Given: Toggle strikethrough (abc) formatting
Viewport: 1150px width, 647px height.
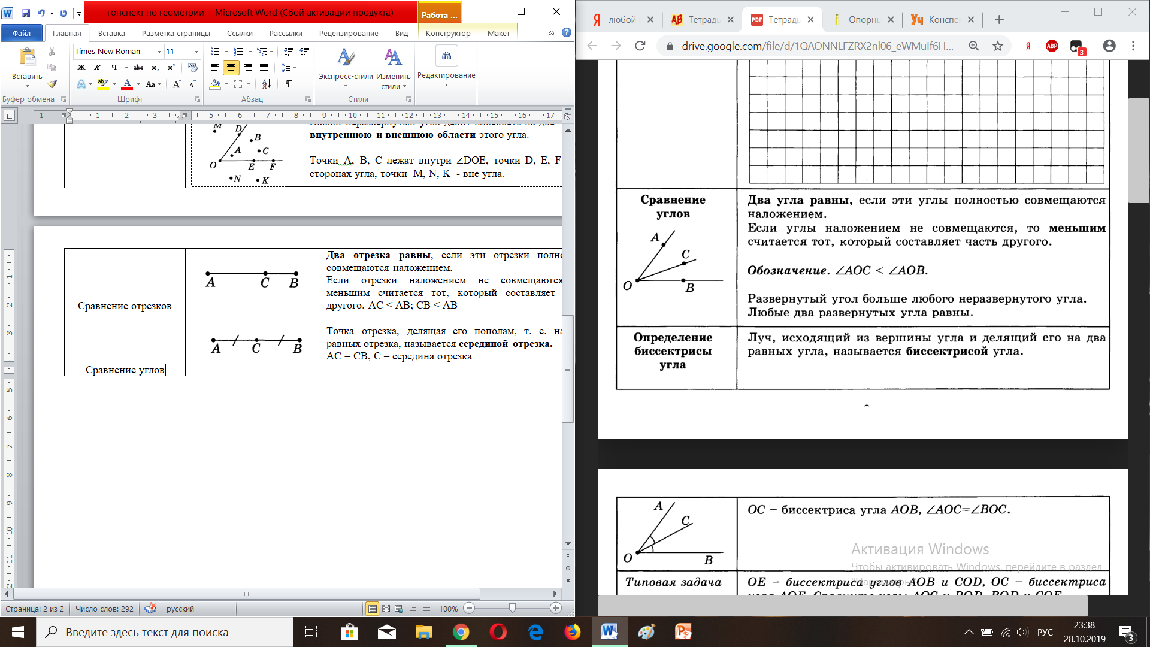Looking at the screenshot, I should pyautogui.click(x=138, y=68).
